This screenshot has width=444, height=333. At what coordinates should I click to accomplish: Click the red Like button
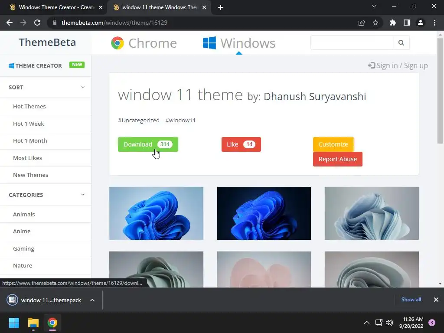[241, 144]
